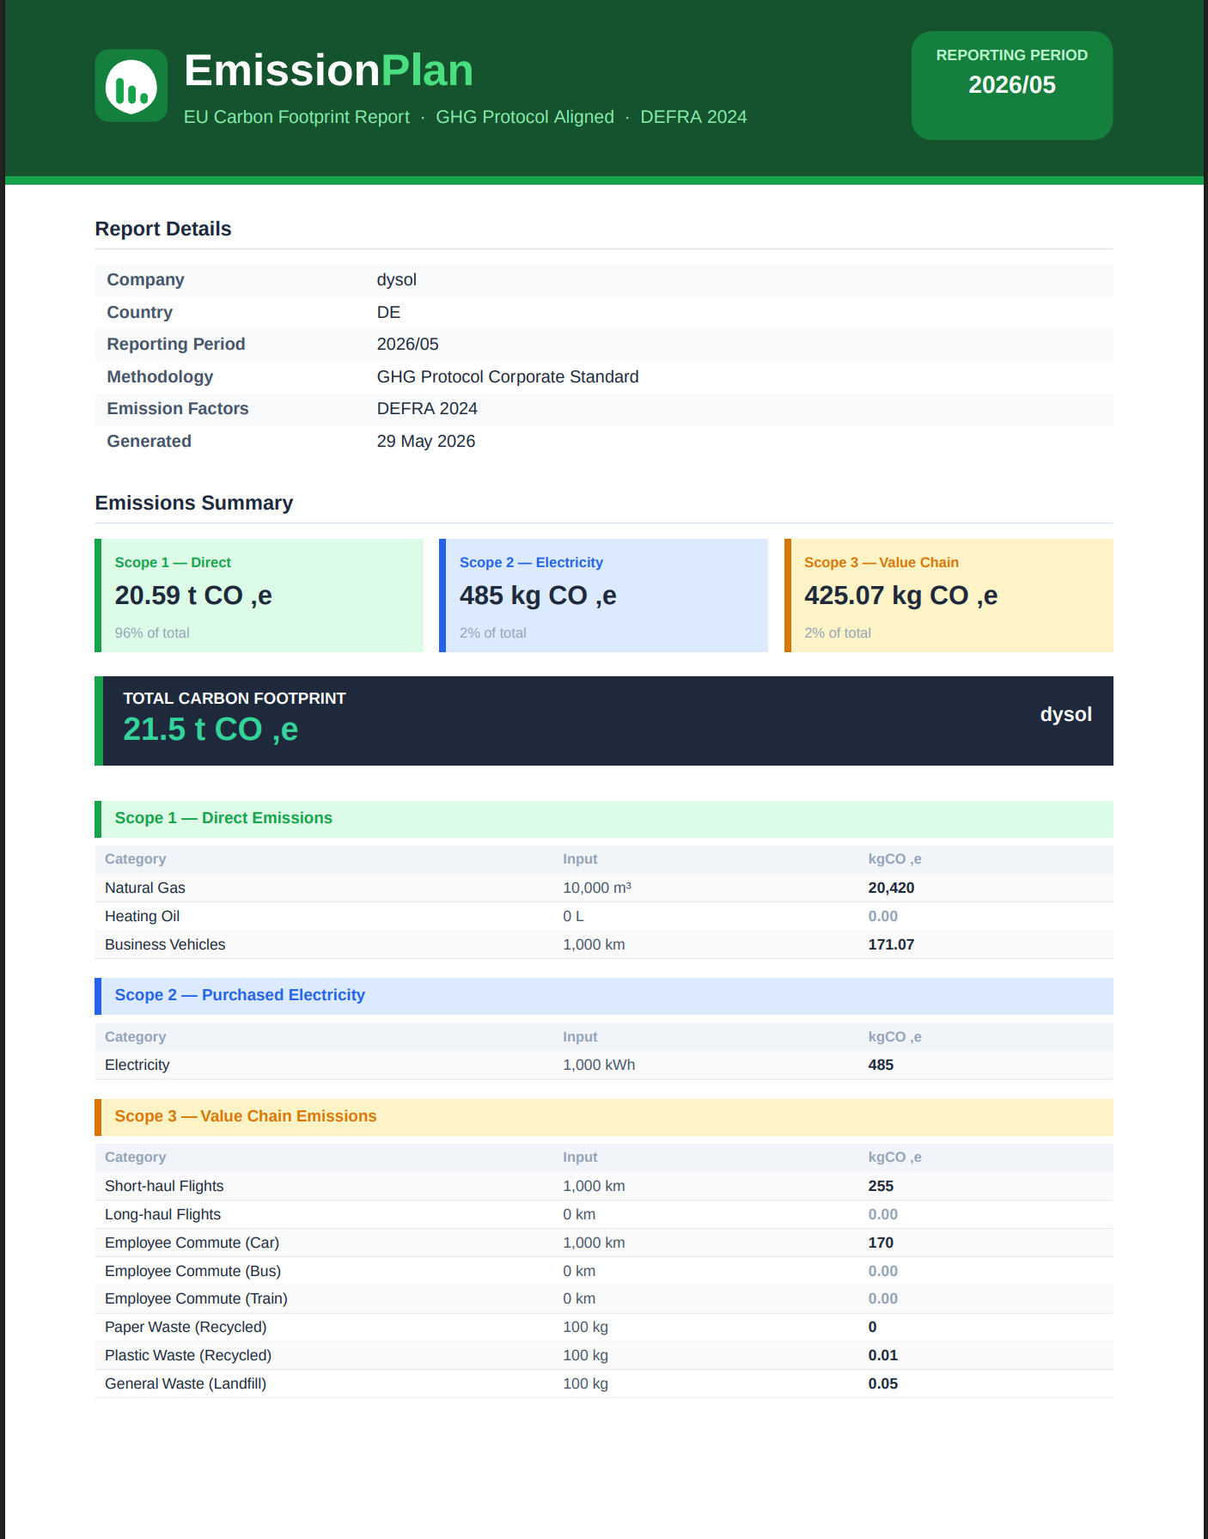1208x1539 pixels.
Task: Click the 'Heating Oil' category row
Action: (604, 917)
